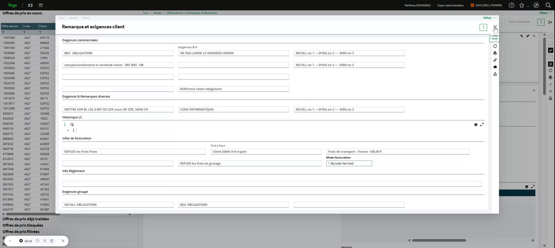The image size is (555, 248).
Task: Click the exit arrow icon in the background window
Action: click(x=550, y=22)
